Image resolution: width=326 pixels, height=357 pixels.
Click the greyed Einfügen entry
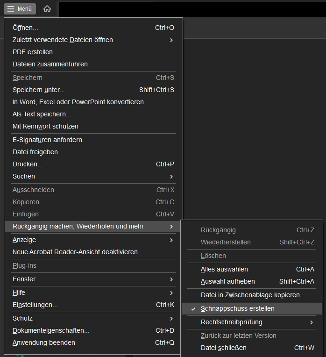coord(93,214)
